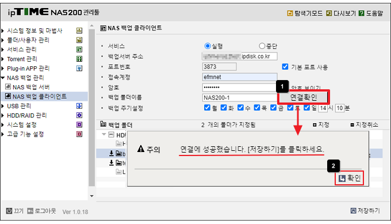Click the sidebar vertical scrollbar thumb
Viewport: 391px width, 224px height.
92,108
